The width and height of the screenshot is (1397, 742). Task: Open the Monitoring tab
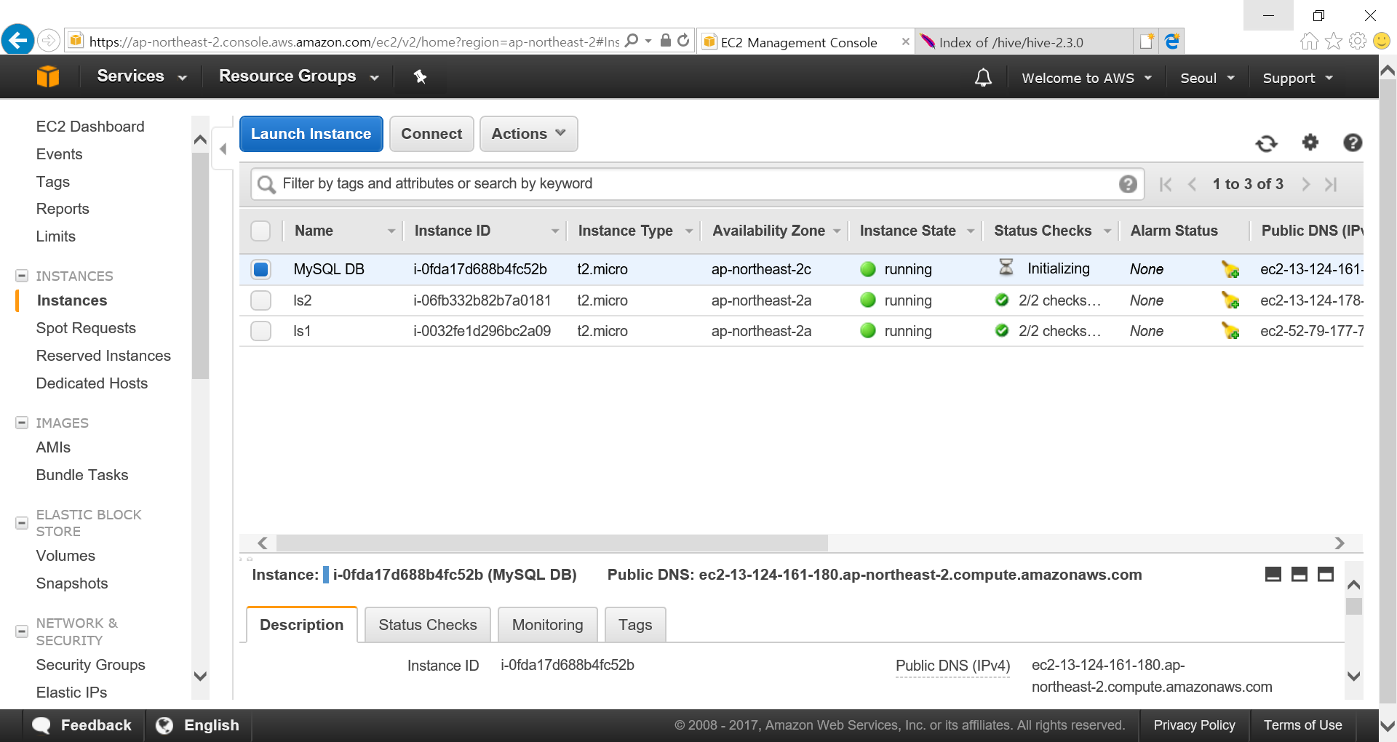pyautogui.click(x=547, y=625)
